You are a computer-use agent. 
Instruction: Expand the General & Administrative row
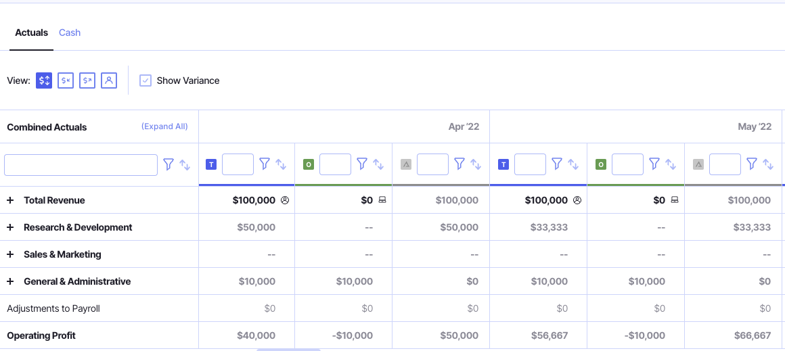[10, 281]
